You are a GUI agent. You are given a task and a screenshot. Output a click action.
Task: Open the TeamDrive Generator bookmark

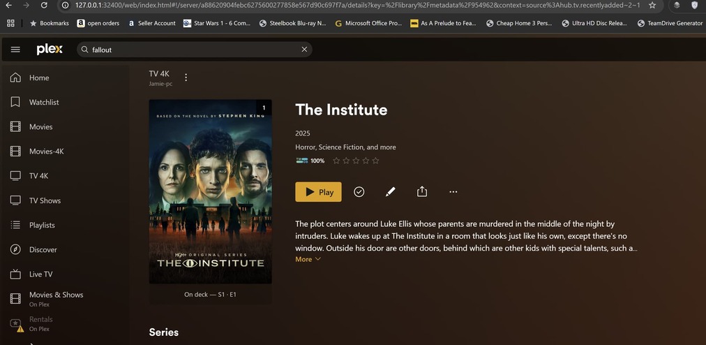(x=670, y=23)
